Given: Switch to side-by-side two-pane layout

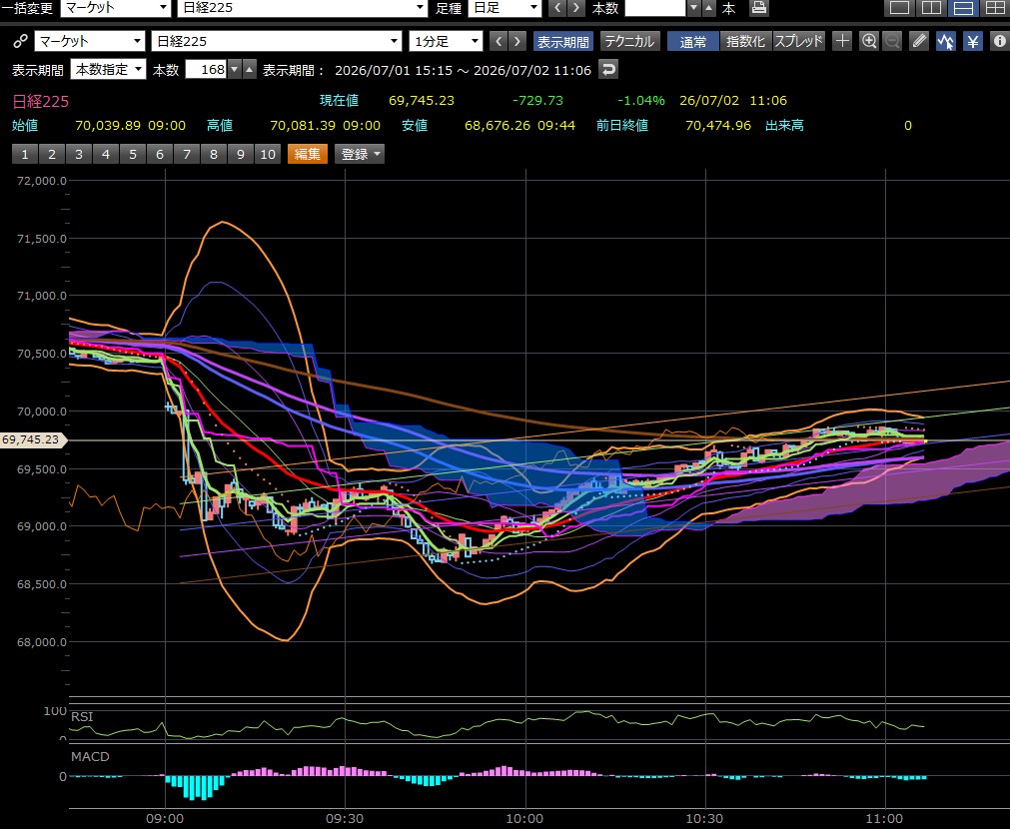Looking at the screenshot, I should (x=931, y=8).
